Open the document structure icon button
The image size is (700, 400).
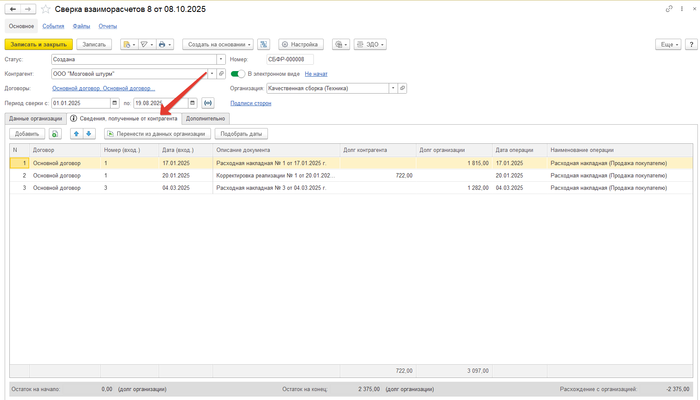click(x=264, y=45)
